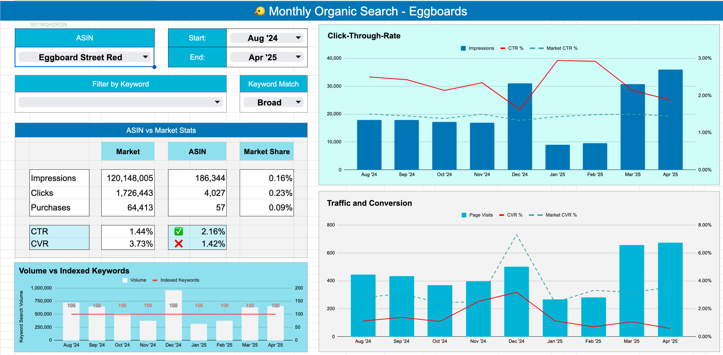Click the Mar '25 page visits bar
This screenshot has height=355, width=723.
(x=632, y=291)
